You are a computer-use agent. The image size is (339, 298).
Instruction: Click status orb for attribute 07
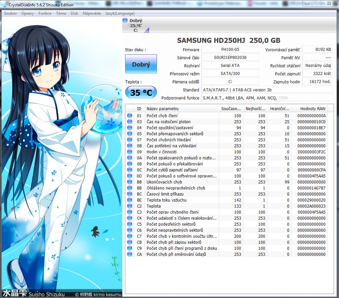[x=130, y=140]
